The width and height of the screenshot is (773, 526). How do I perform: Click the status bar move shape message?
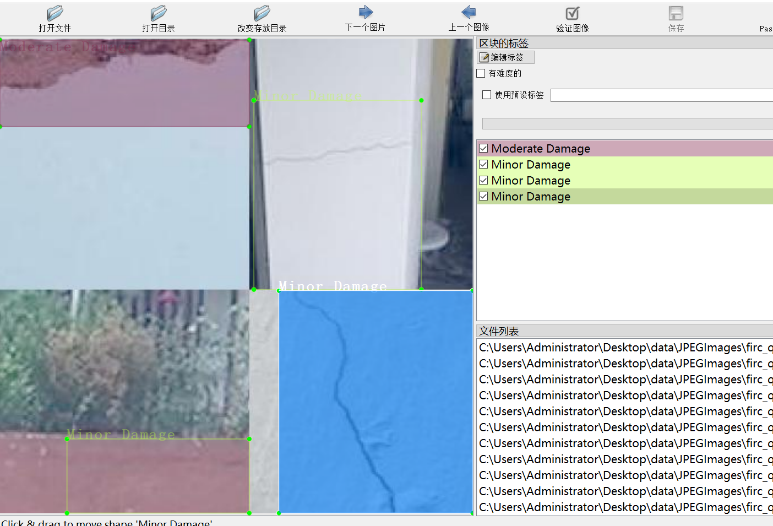[x=107, y=522]
